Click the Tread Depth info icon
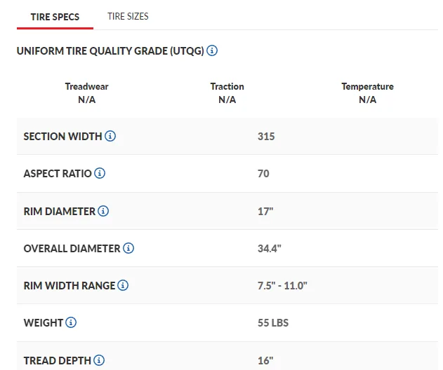This screenshot has width=443, height=370. pos(99,360)
